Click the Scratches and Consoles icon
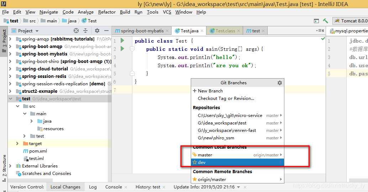The height and width of the screenshot is (192, 368). (18, 174)
